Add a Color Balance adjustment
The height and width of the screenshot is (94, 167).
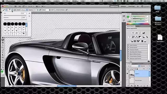tap(136, 37)
